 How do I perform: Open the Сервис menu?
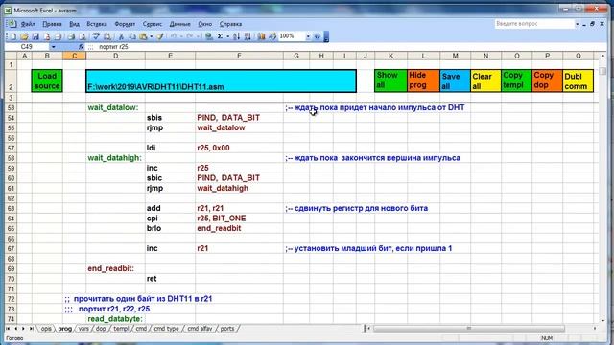[153, 24]
